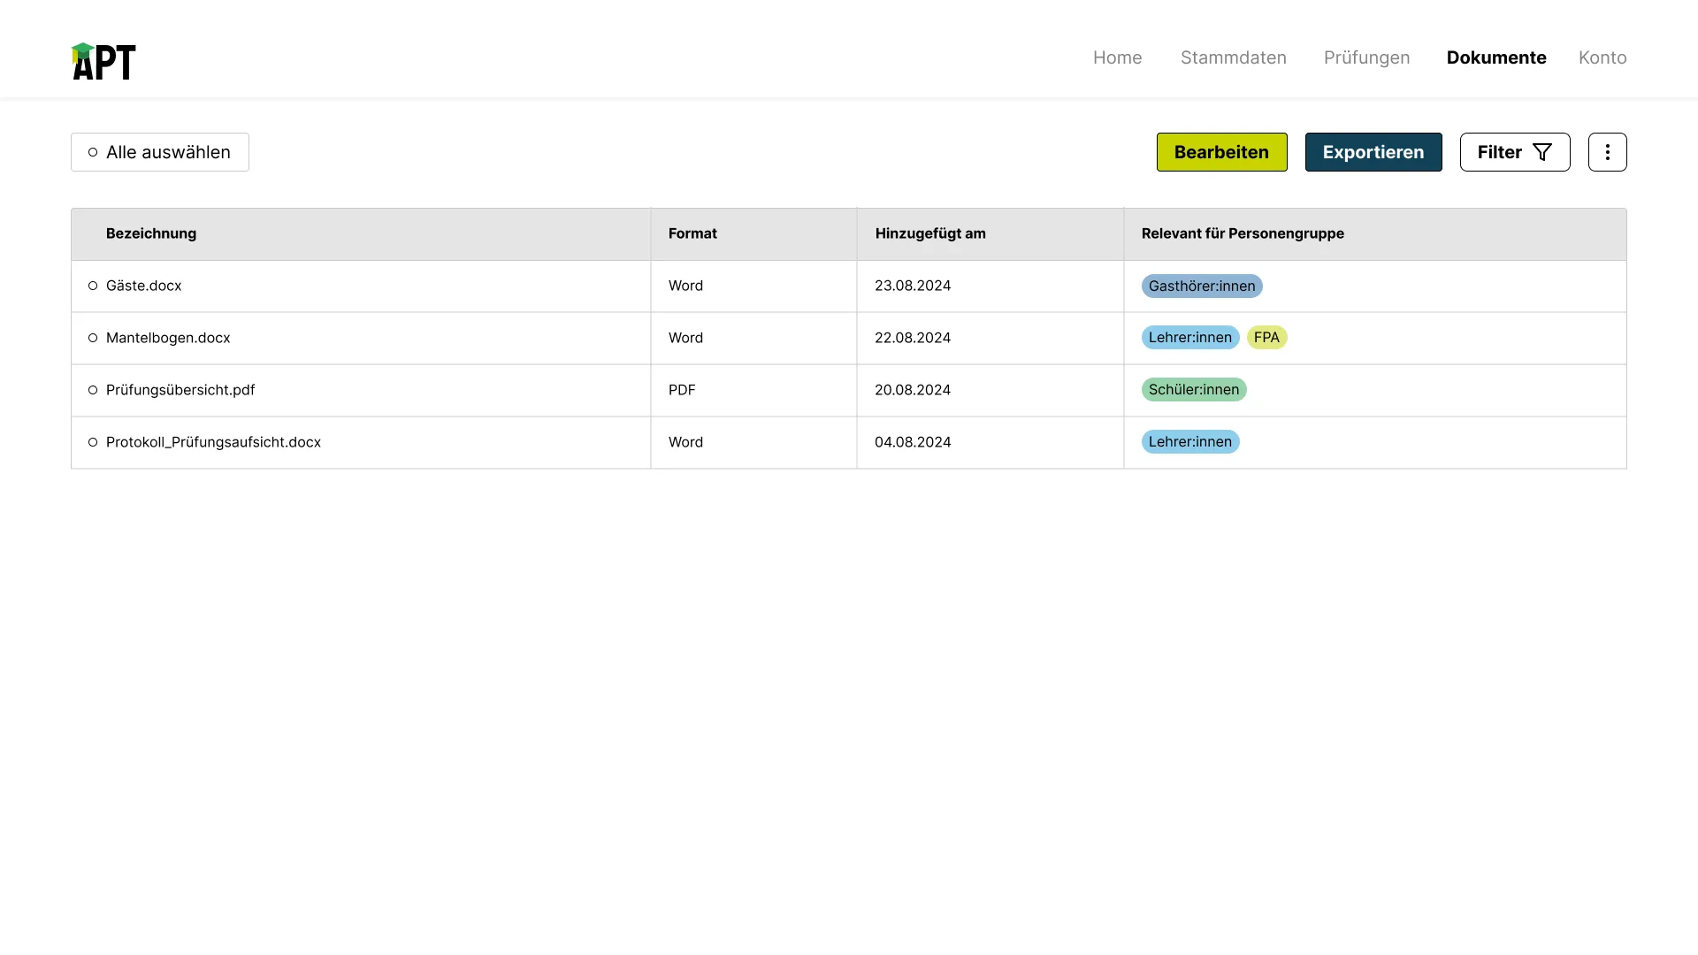Click the Gasthörer:innen tag
Viewport: 1698px width, 955px height.
tap(1202, 286)
